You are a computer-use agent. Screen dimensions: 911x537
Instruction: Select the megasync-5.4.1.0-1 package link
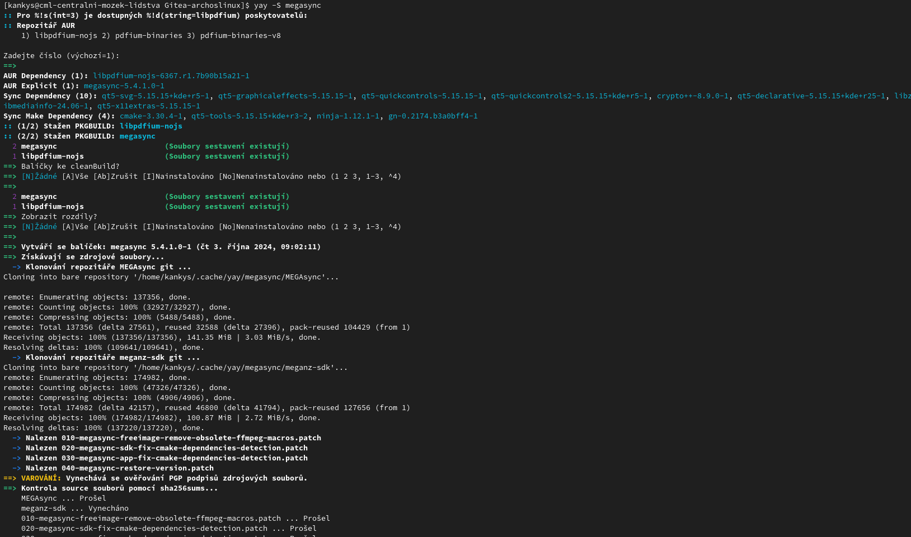click(x=124, y=85)
